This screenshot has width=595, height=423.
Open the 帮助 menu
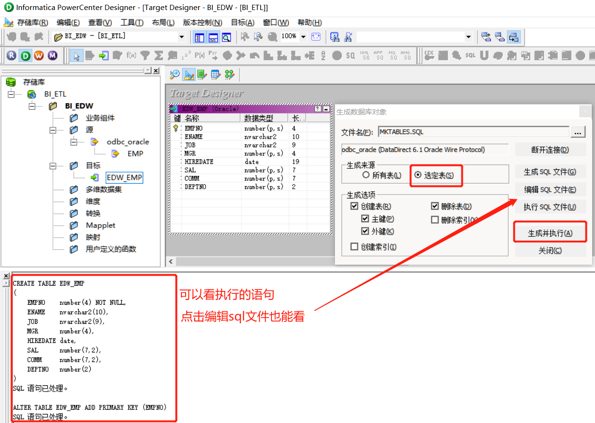click(310, 22)
